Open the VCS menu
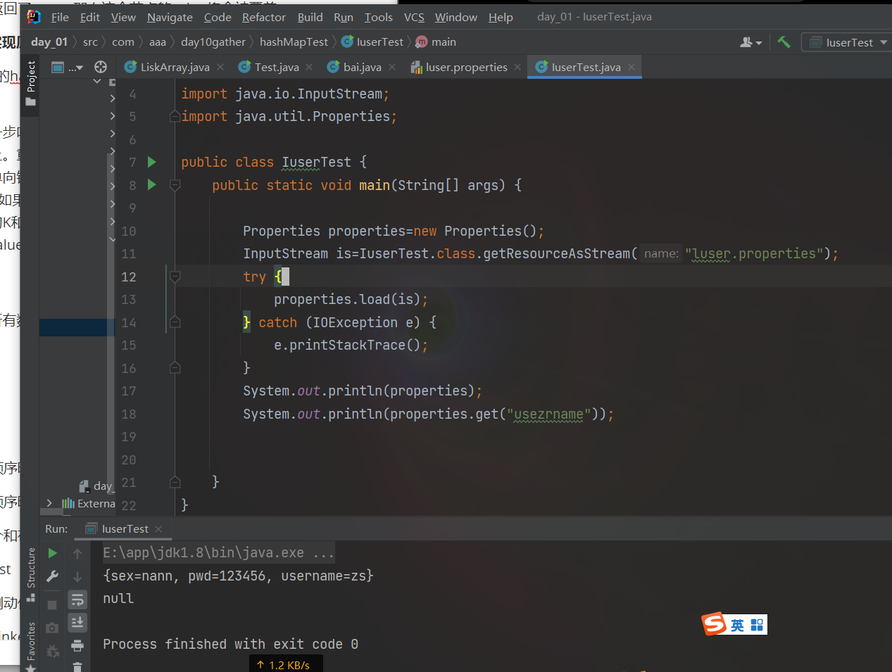This screenshot has width=892, height=672. click(x=414, y=17)
